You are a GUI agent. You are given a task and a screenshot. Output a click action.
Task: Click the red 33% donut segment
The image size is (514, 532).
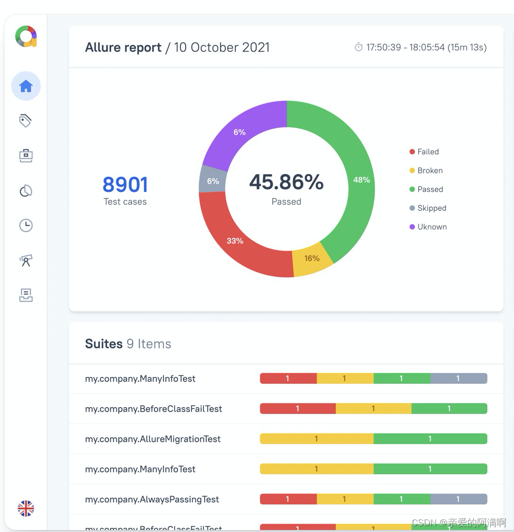tap(235, 241)
